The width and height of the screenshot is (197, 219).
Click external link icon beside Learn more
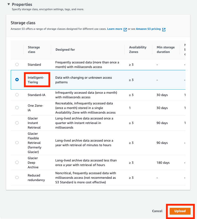pos(125,29)
